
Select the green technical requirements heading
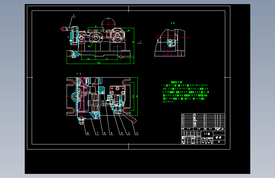pos(176,82)
